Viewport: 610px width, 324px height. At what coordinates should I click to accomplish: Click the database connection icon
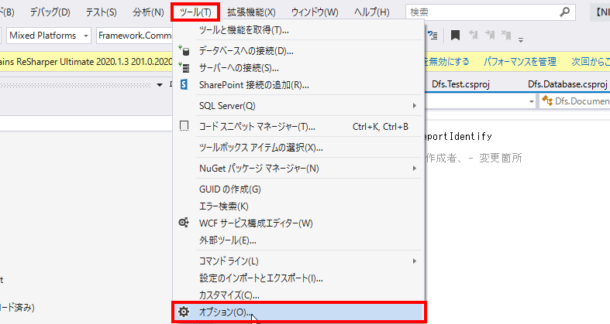[184, 50]
